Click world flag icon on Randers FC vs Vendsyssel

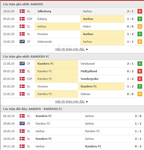pyautogui.click(x=22, y=64)
